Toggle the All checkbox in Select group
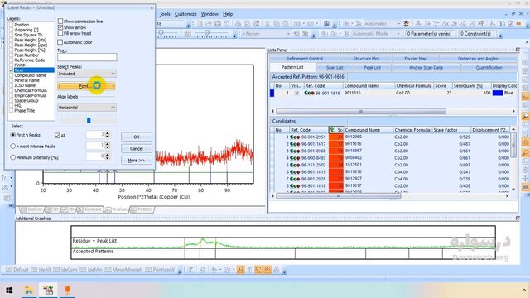The height and width of the screenshot is (298, 530). [57, 136]
